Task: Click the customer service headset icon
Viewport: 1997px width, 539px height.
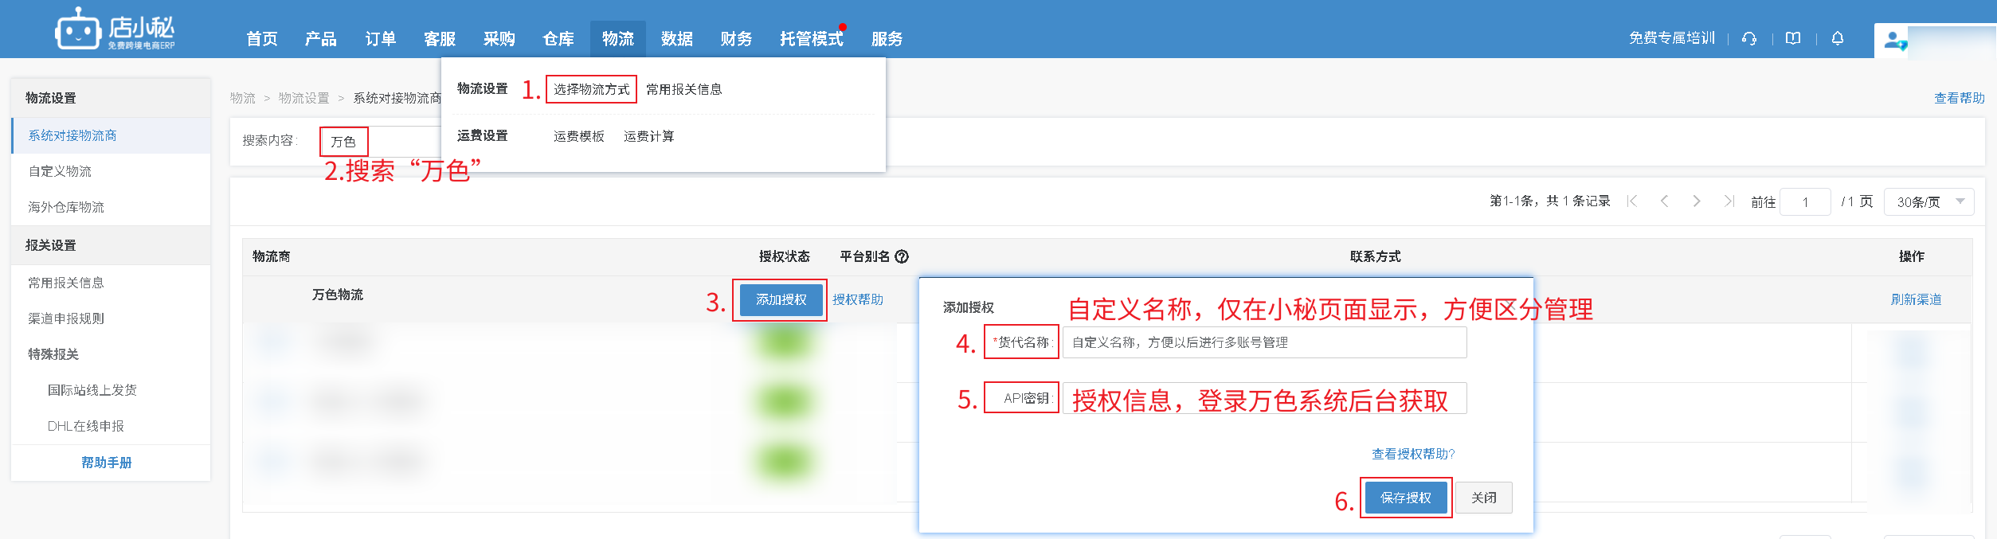Action: pos(1749,38)
